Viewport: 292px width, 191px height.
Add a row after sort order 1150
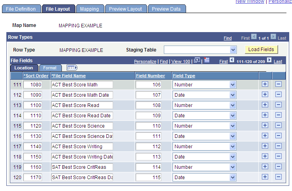265,157
